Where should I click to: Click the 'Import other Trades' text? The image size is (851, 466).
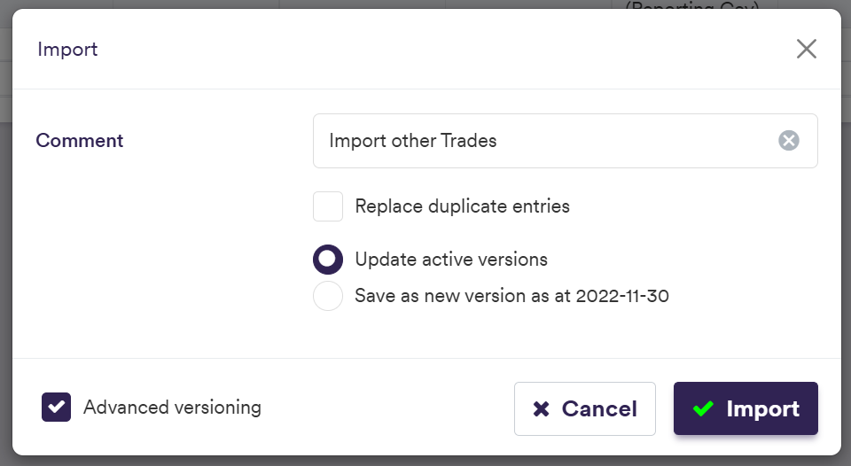click(412, 141)
